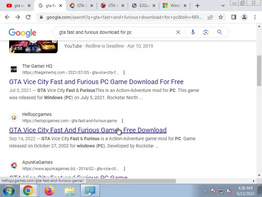
Task: Bookmark this page with the star
Action: [x=221, y=17]
